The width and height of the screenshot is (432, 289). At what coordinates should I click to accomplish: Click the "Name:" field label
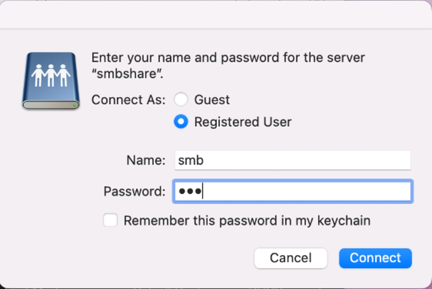(146, 160)
